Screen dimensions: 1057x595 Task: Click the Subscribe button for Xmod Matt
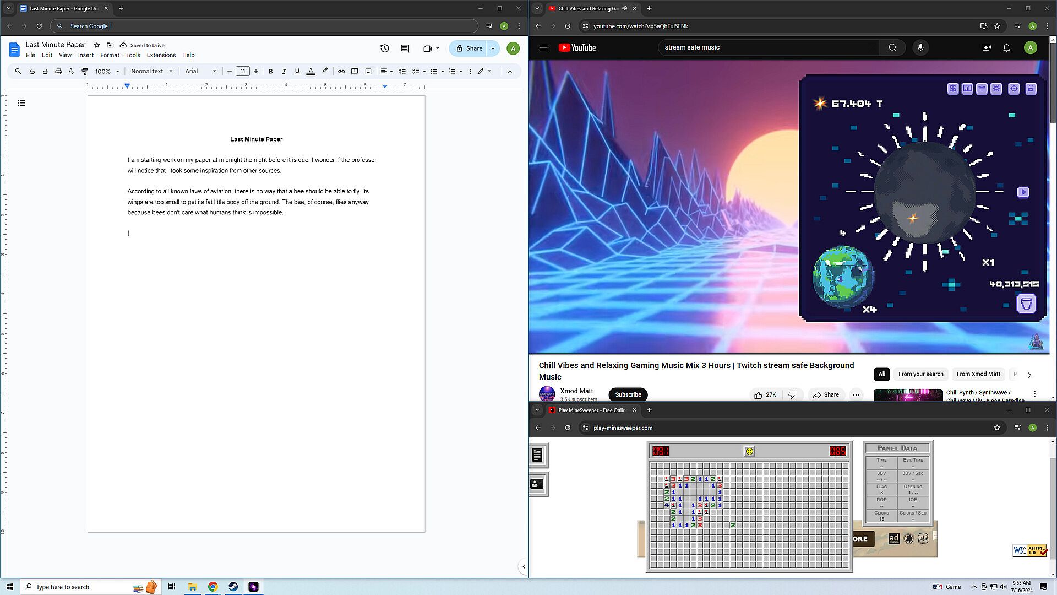coord(628,394)
